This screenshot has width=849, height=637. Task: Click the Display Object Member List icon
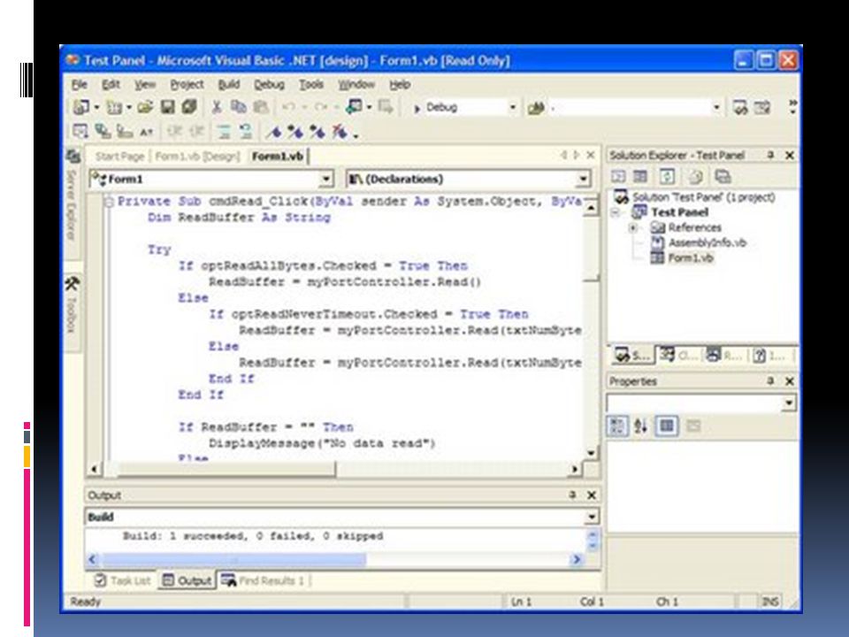point(80,131)
